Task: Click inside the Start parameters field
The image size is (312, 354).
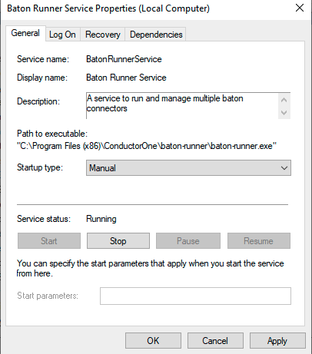Action: click(x=195, y=296)
